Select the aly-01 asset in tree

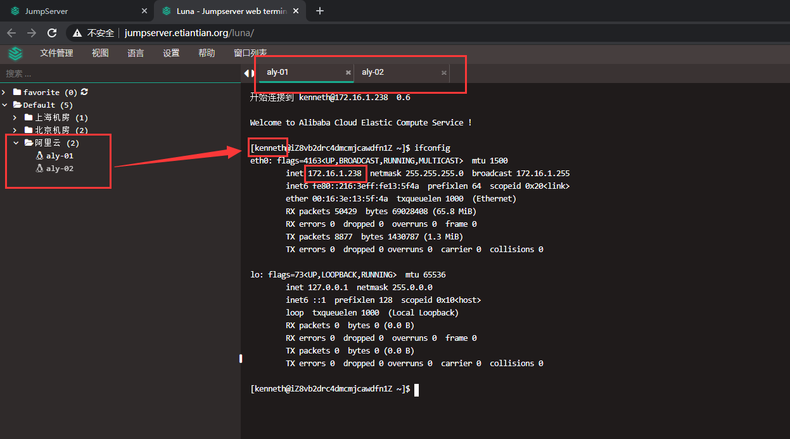[60, 156]
